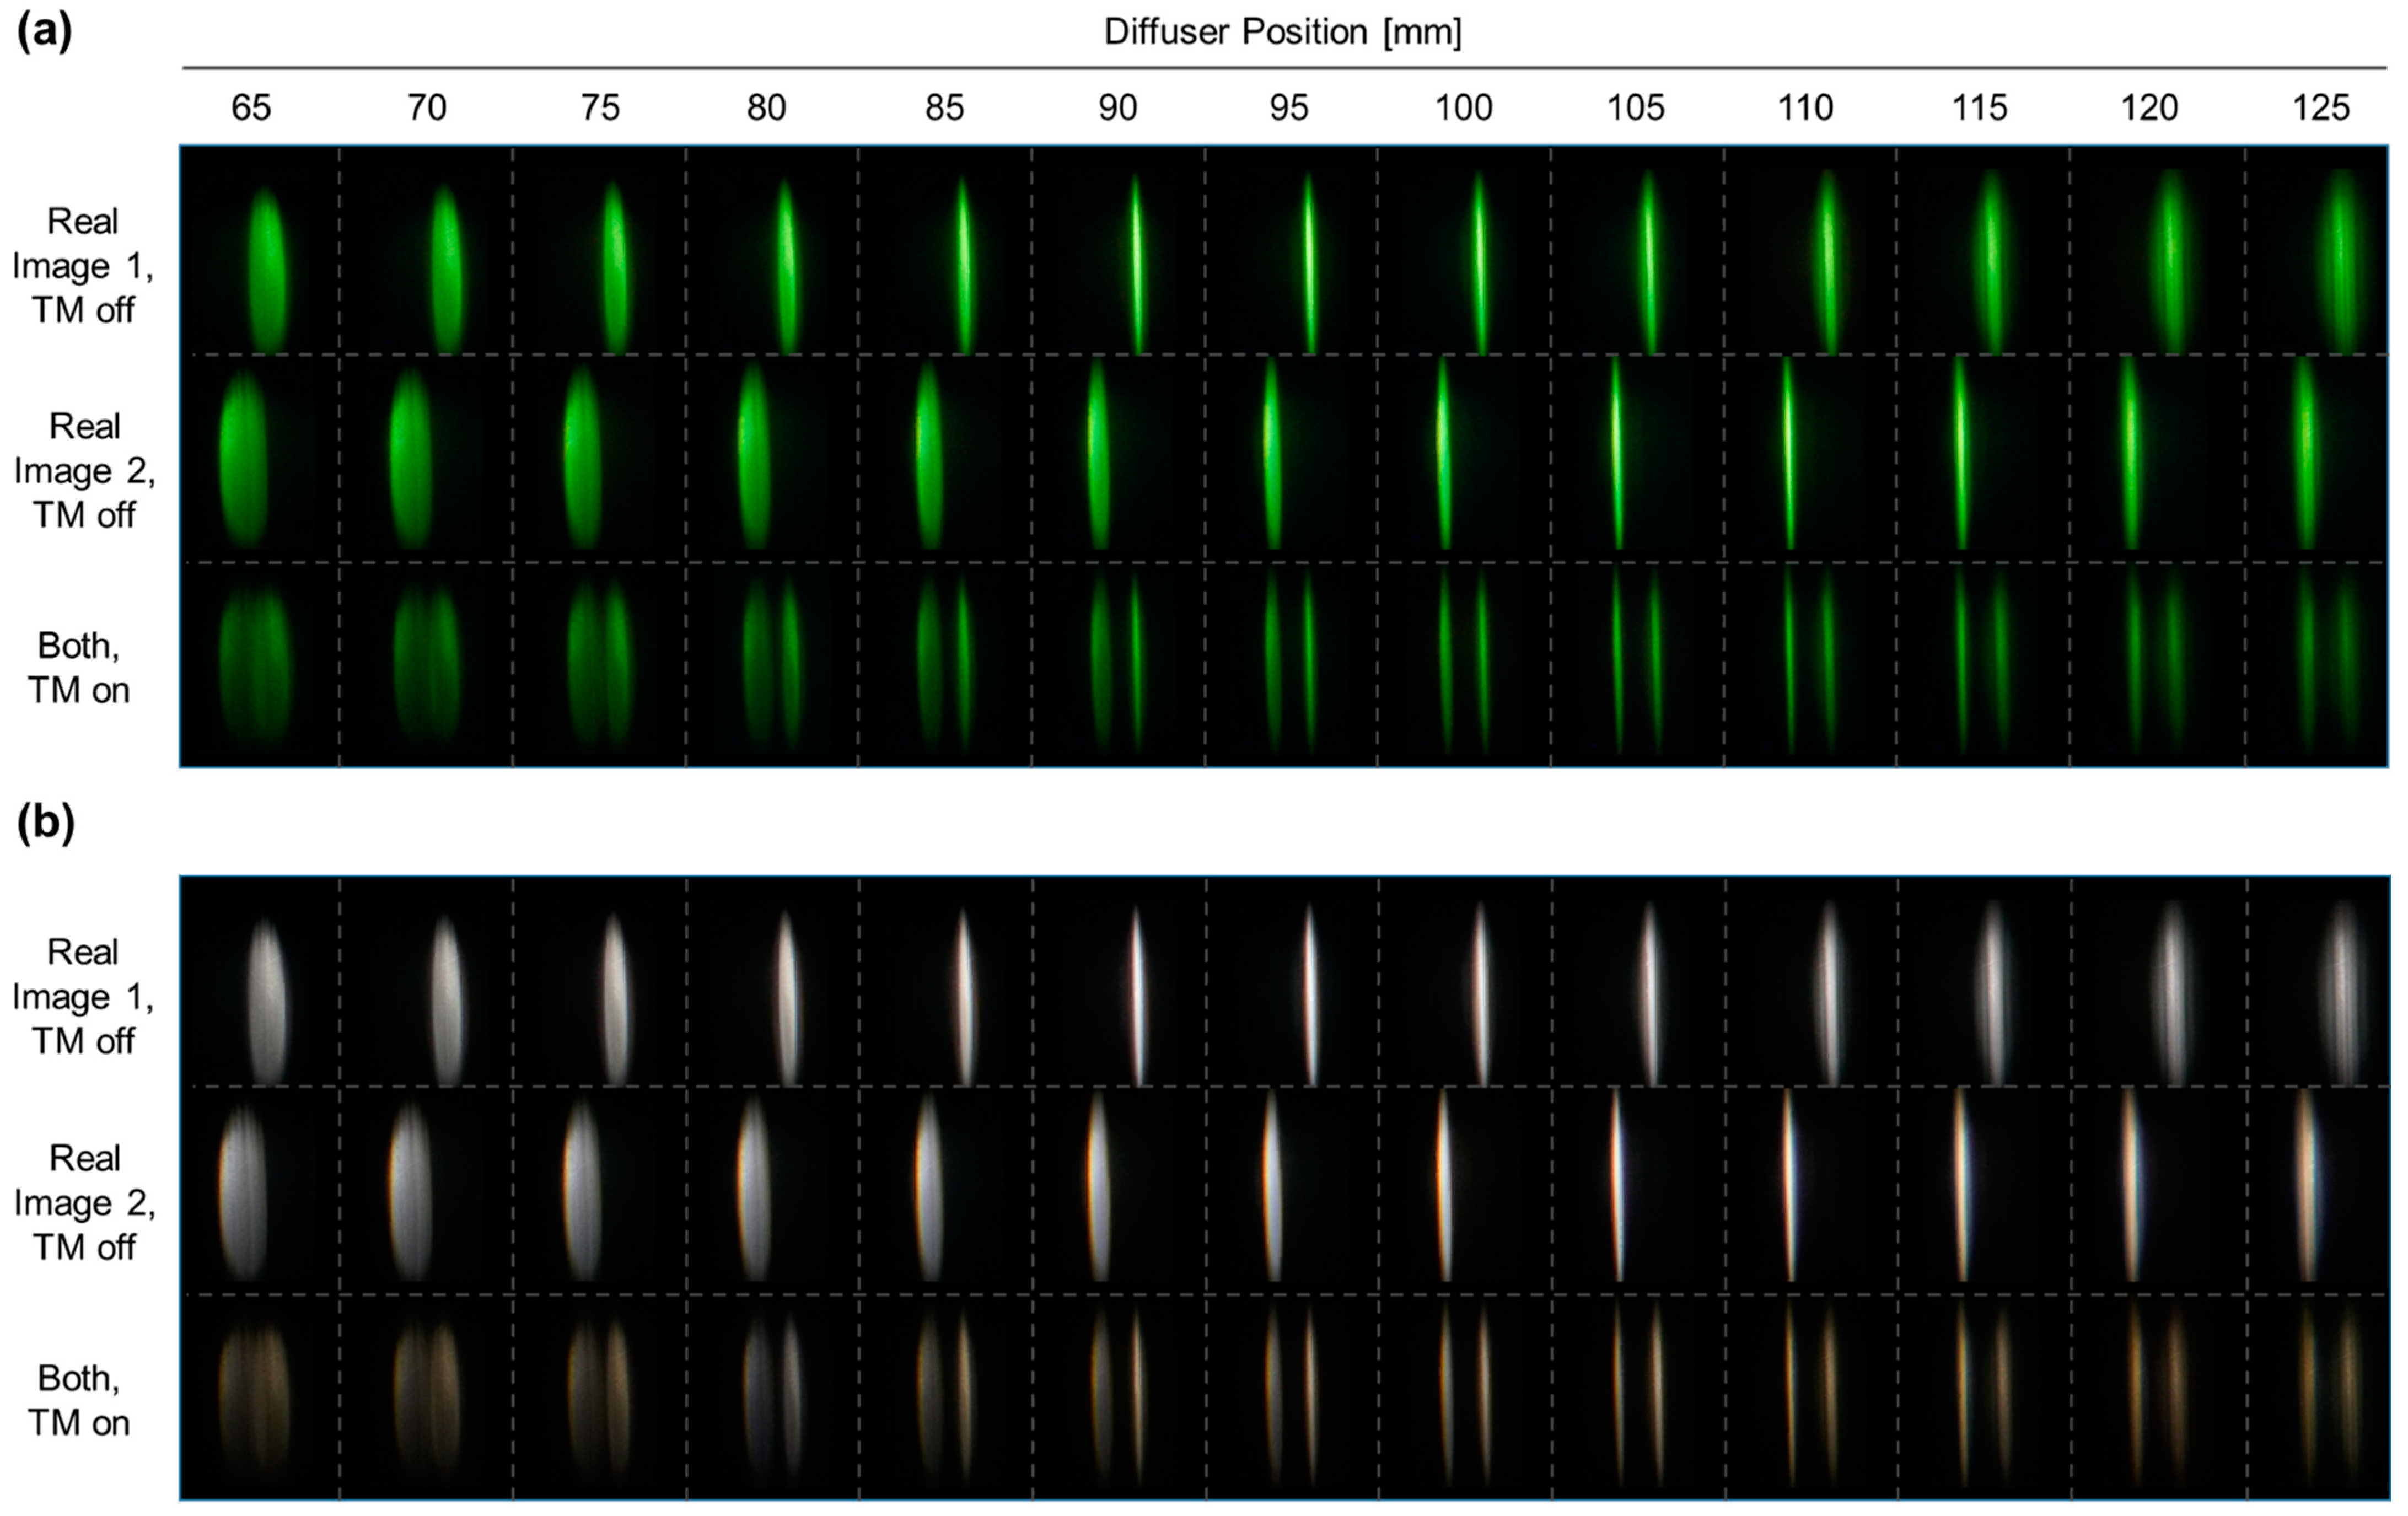Select green Real Image 1 thumbnail at 125 mm
The image size is (2408, 1516).
coord(2316,250)
